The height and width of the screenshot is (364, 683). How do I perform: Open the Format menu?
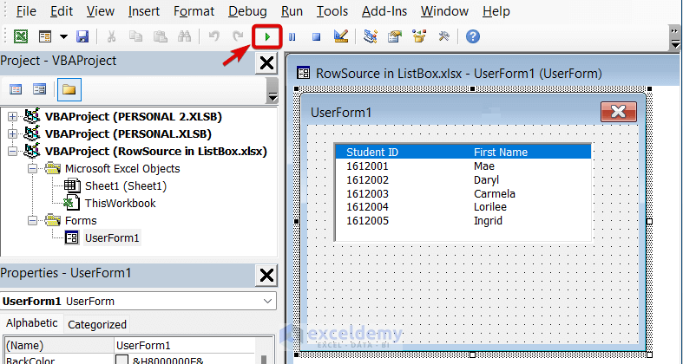click(194, 11)
